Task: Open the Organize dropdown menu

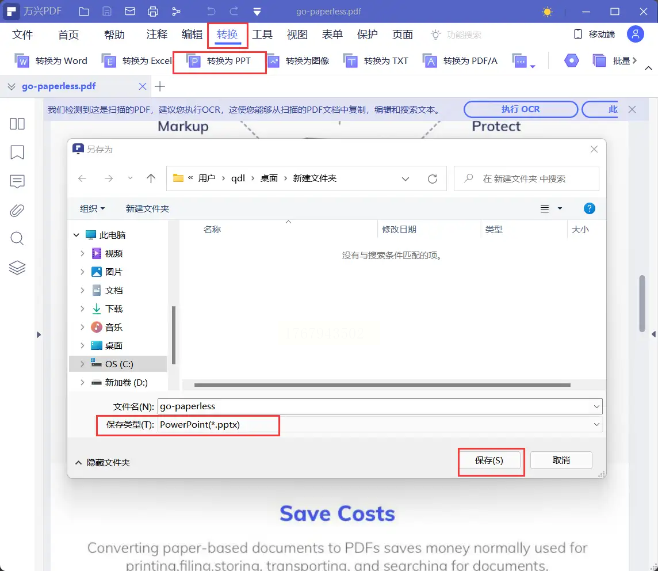Action: click(93, 209)
